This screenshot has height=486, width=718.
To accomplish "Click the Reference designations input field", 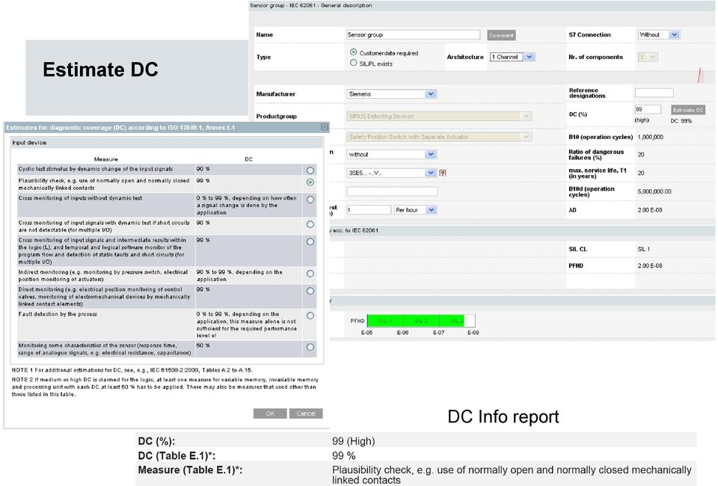I will 654,93.
